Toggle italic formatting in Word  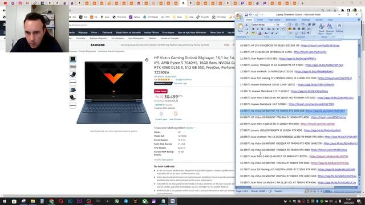258,28
